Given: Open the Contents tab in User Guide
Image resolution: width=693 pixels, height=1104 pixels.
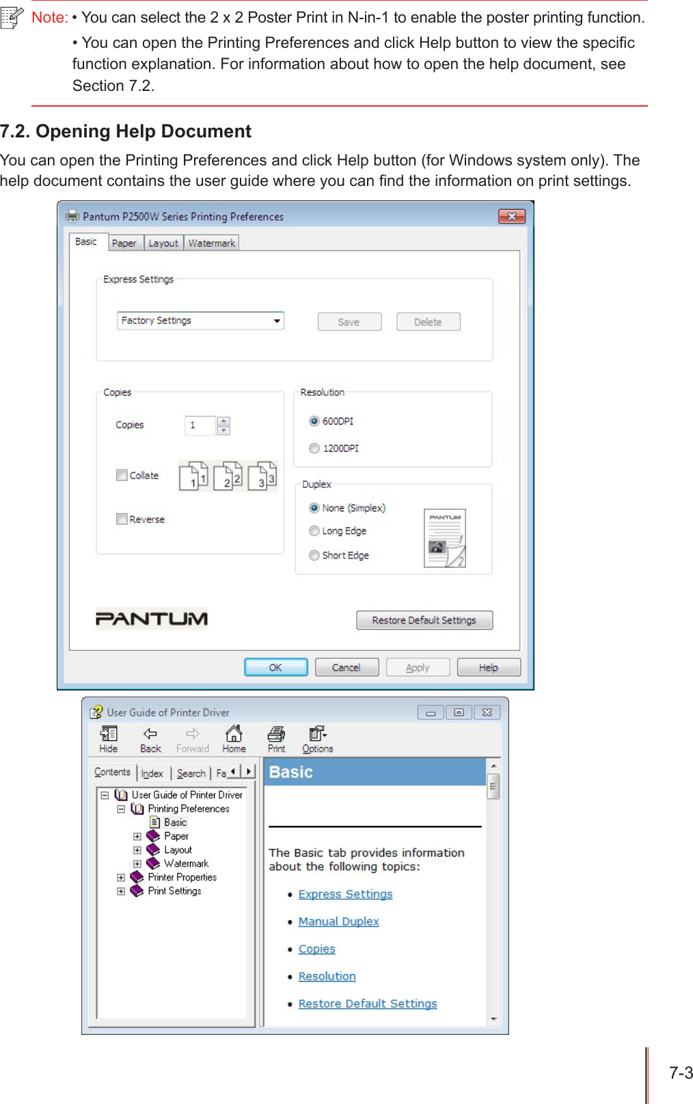Looking at the screenshot, I should [113, 772].
